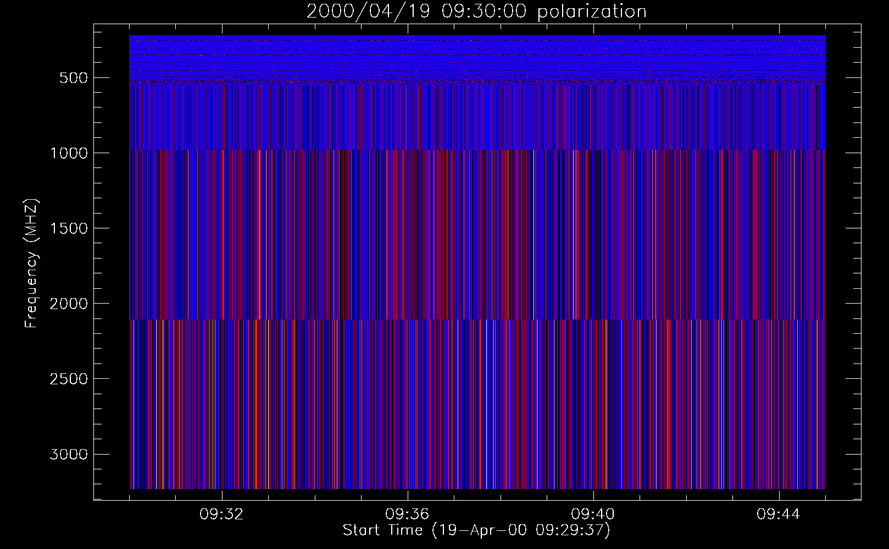Select the 2000 frequency axis label
The width and height of the screenshot is (889, 549).
click(69, 304)
